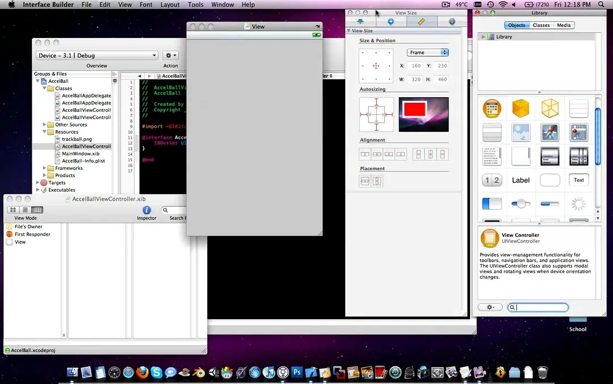Click the Place in vertical center button

point(377,181)
